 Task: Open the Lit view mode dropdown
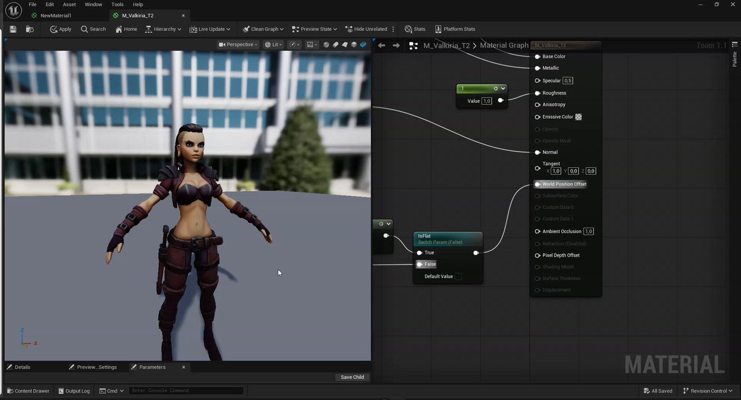(273, 45)
